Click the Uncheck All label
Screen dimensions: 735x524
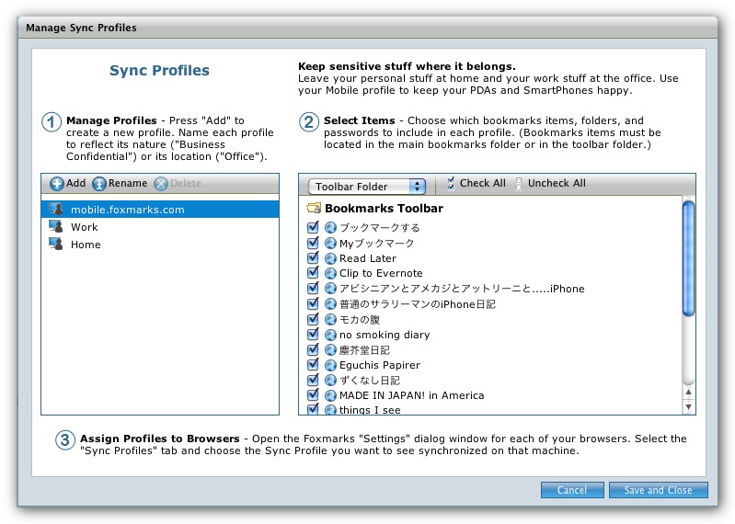(x=557, y=183)
